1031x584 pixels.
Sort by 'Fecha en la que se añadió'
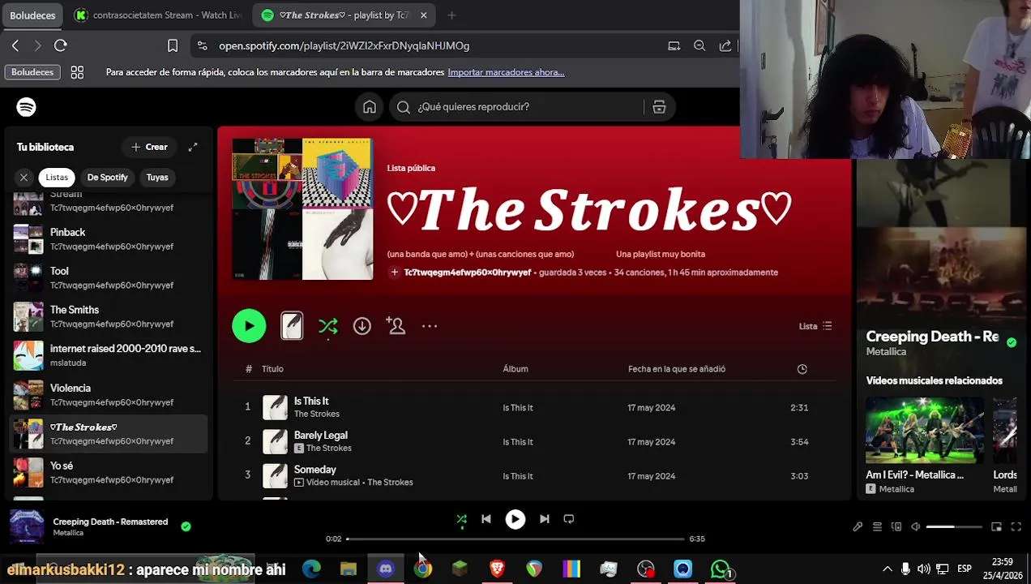click(677, 369)
